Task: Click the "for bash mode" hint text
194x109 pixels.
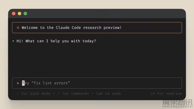Action: point(36,94)
